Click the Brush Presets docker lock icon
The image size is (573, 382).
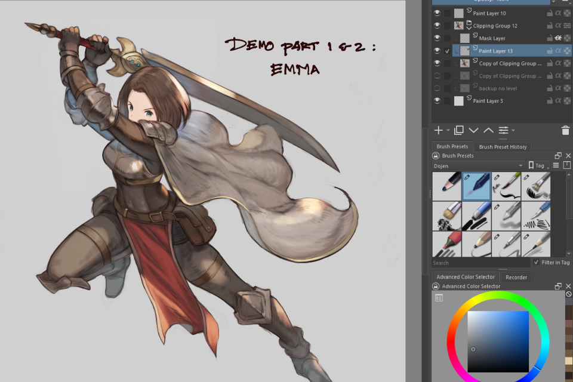pos(436,156)
